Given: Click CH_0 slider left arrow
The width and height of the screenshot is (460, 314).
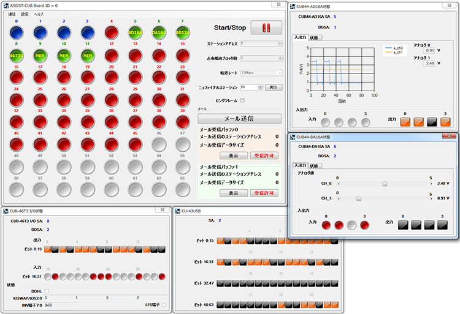Looking at the screenshot, I should pos(339,184).
